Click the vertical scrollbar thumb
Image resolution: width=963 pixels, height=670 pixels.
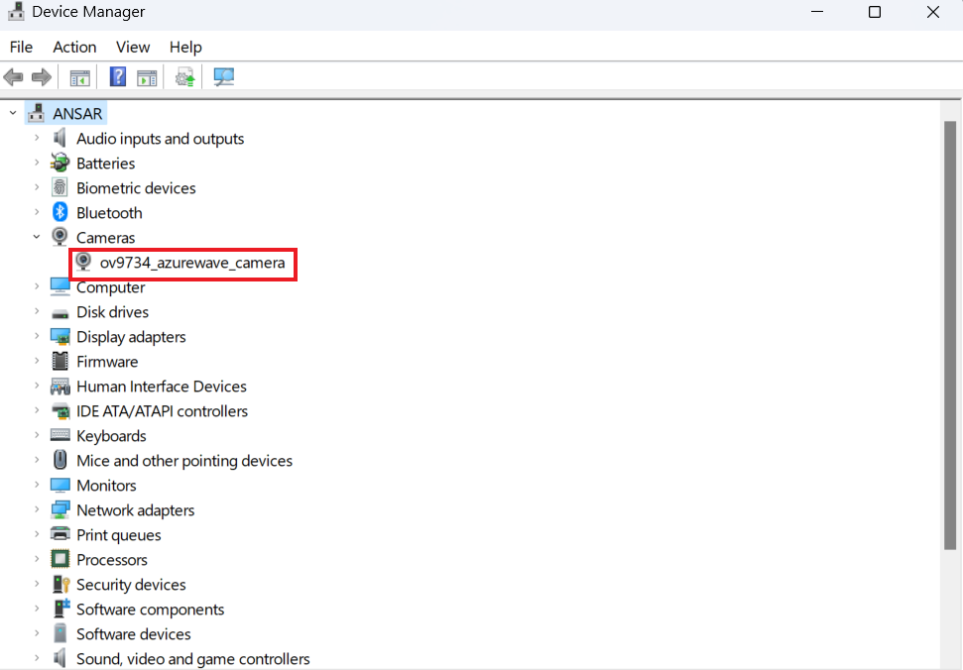click(950, 336)
